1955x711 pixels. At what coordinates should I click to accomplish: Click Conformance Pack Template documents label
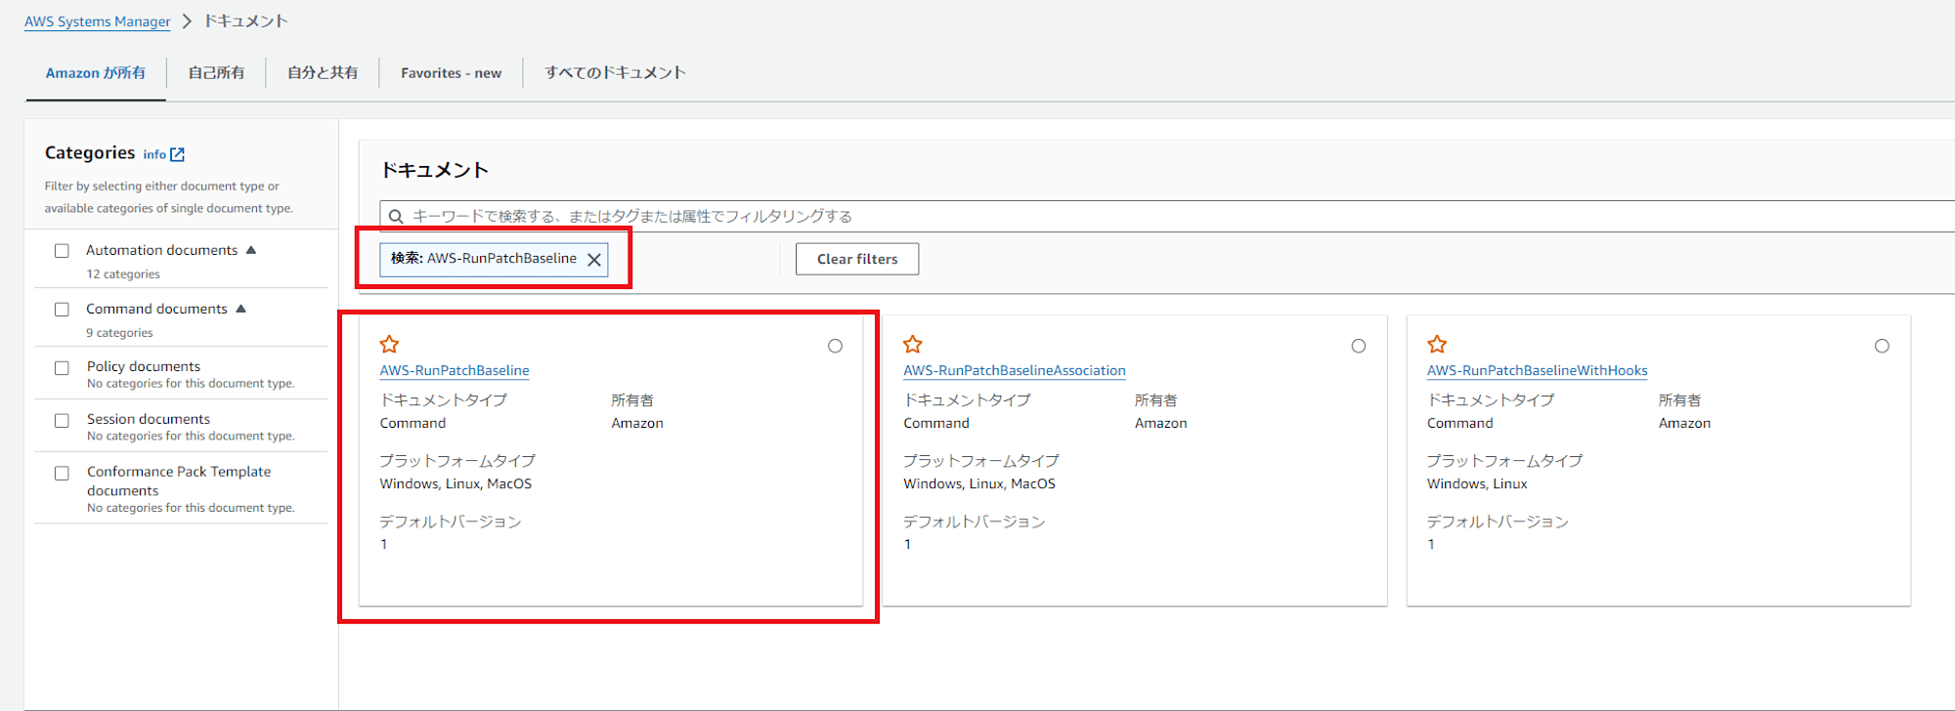[179, 481]
